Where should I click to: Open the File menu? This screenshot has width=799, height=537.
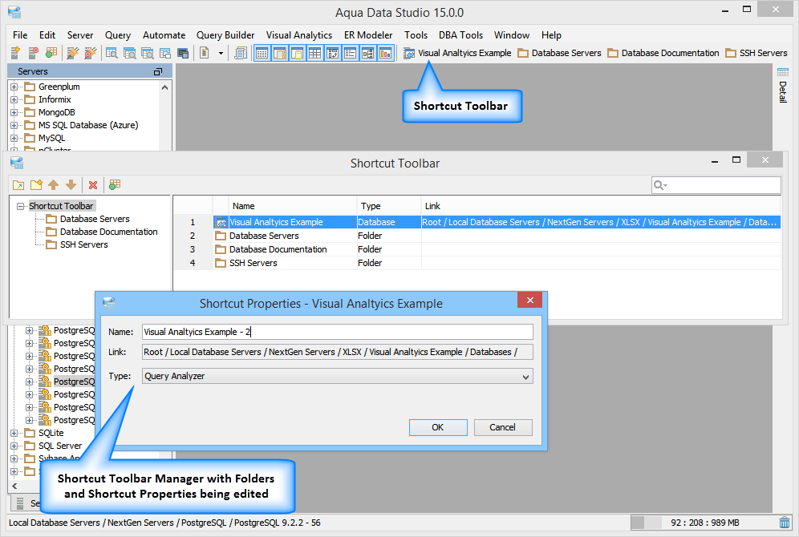tap(20, 35)
